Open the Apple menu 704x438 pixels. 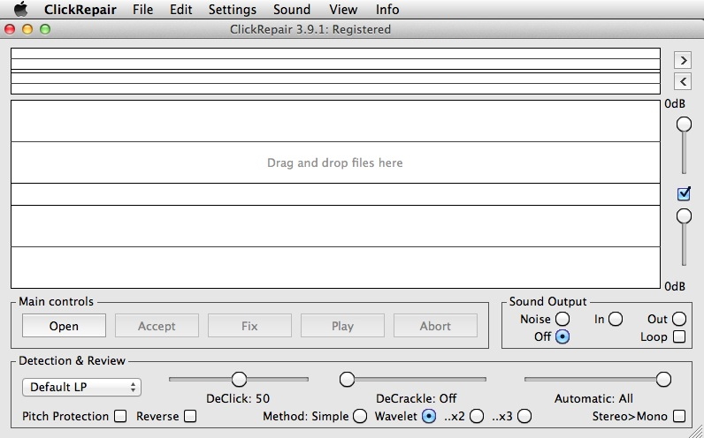pos(20,10)
